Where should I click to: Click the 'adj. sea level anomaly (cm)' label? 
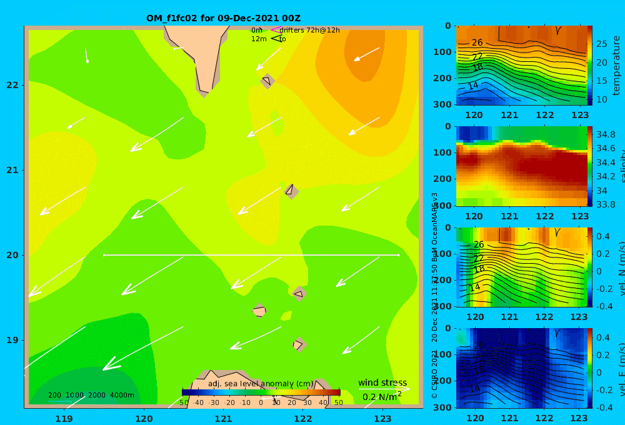click(261, 384)
